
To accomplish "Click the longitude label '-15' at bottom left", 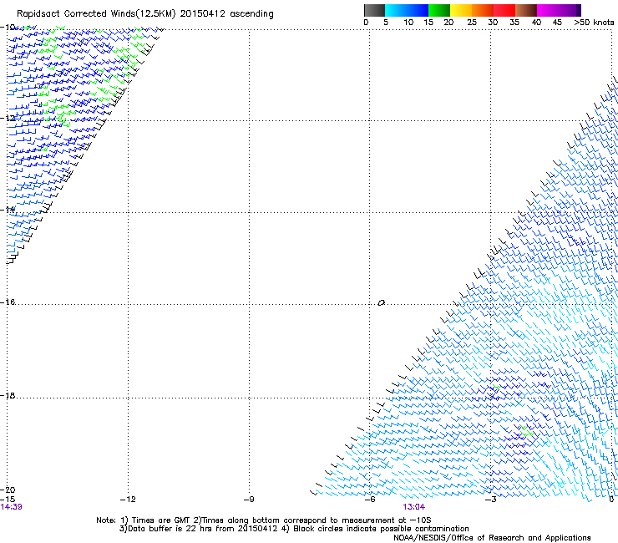I will [8, 500].
